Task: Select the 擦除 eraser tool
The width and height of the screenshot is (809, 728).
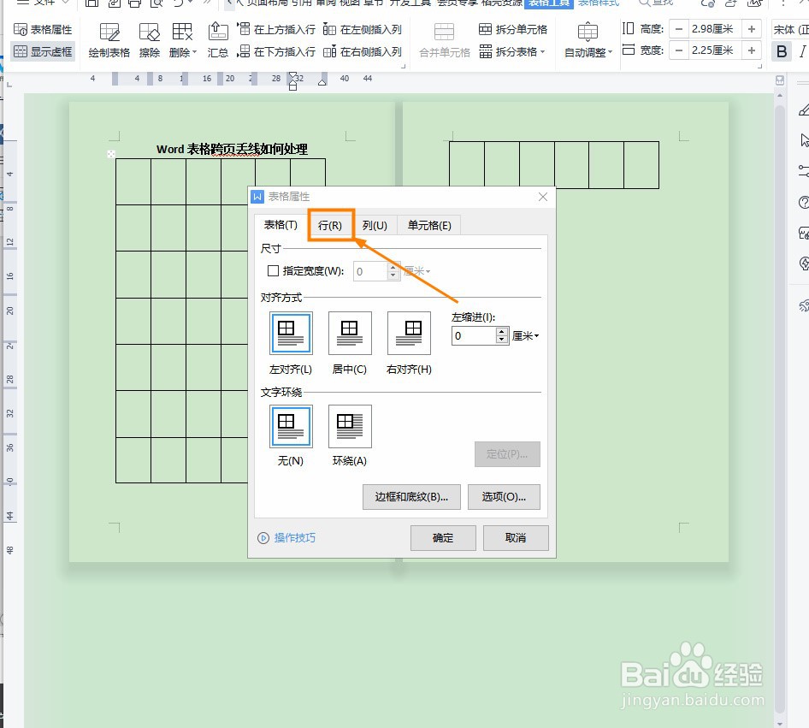Action: point(149,40)
